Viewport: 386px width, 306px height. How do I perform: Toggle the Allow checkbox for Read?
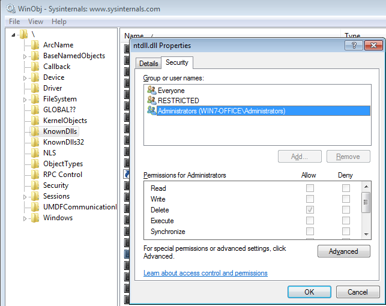(x=310, y=188)
